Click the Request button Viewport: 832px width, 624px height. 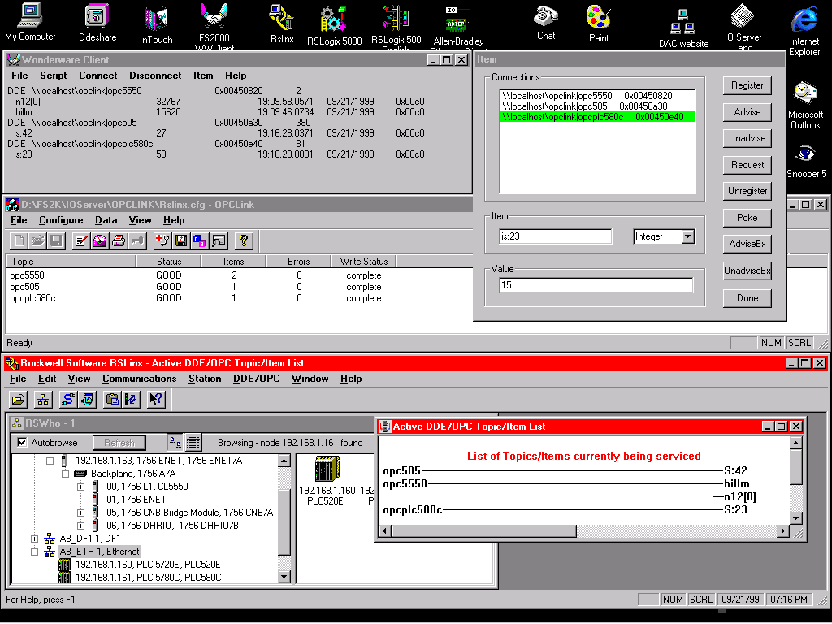point(747,164)
